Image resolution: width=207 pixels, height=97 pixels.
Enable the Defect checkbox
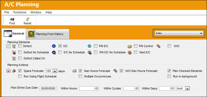20,46
